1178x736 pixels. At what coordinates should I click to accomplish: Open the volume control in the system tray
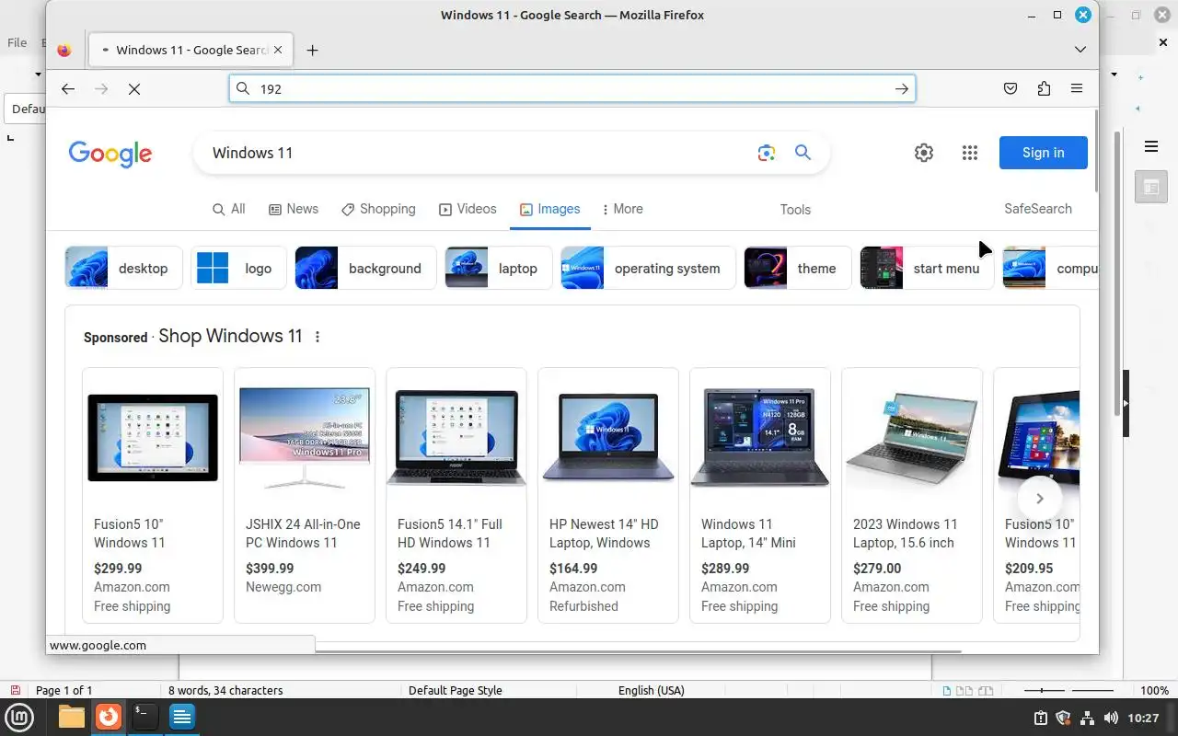click(1111, 718)
